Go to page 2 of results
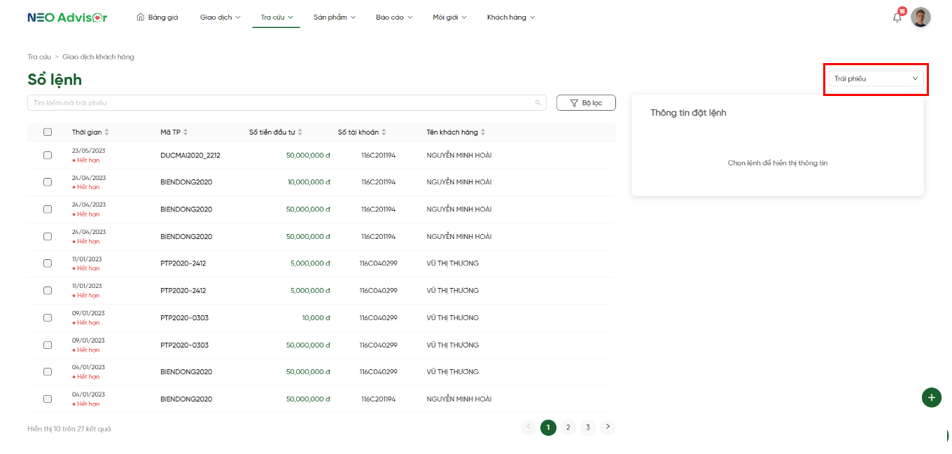The image size is (952, 454). [x=568, y=427]
